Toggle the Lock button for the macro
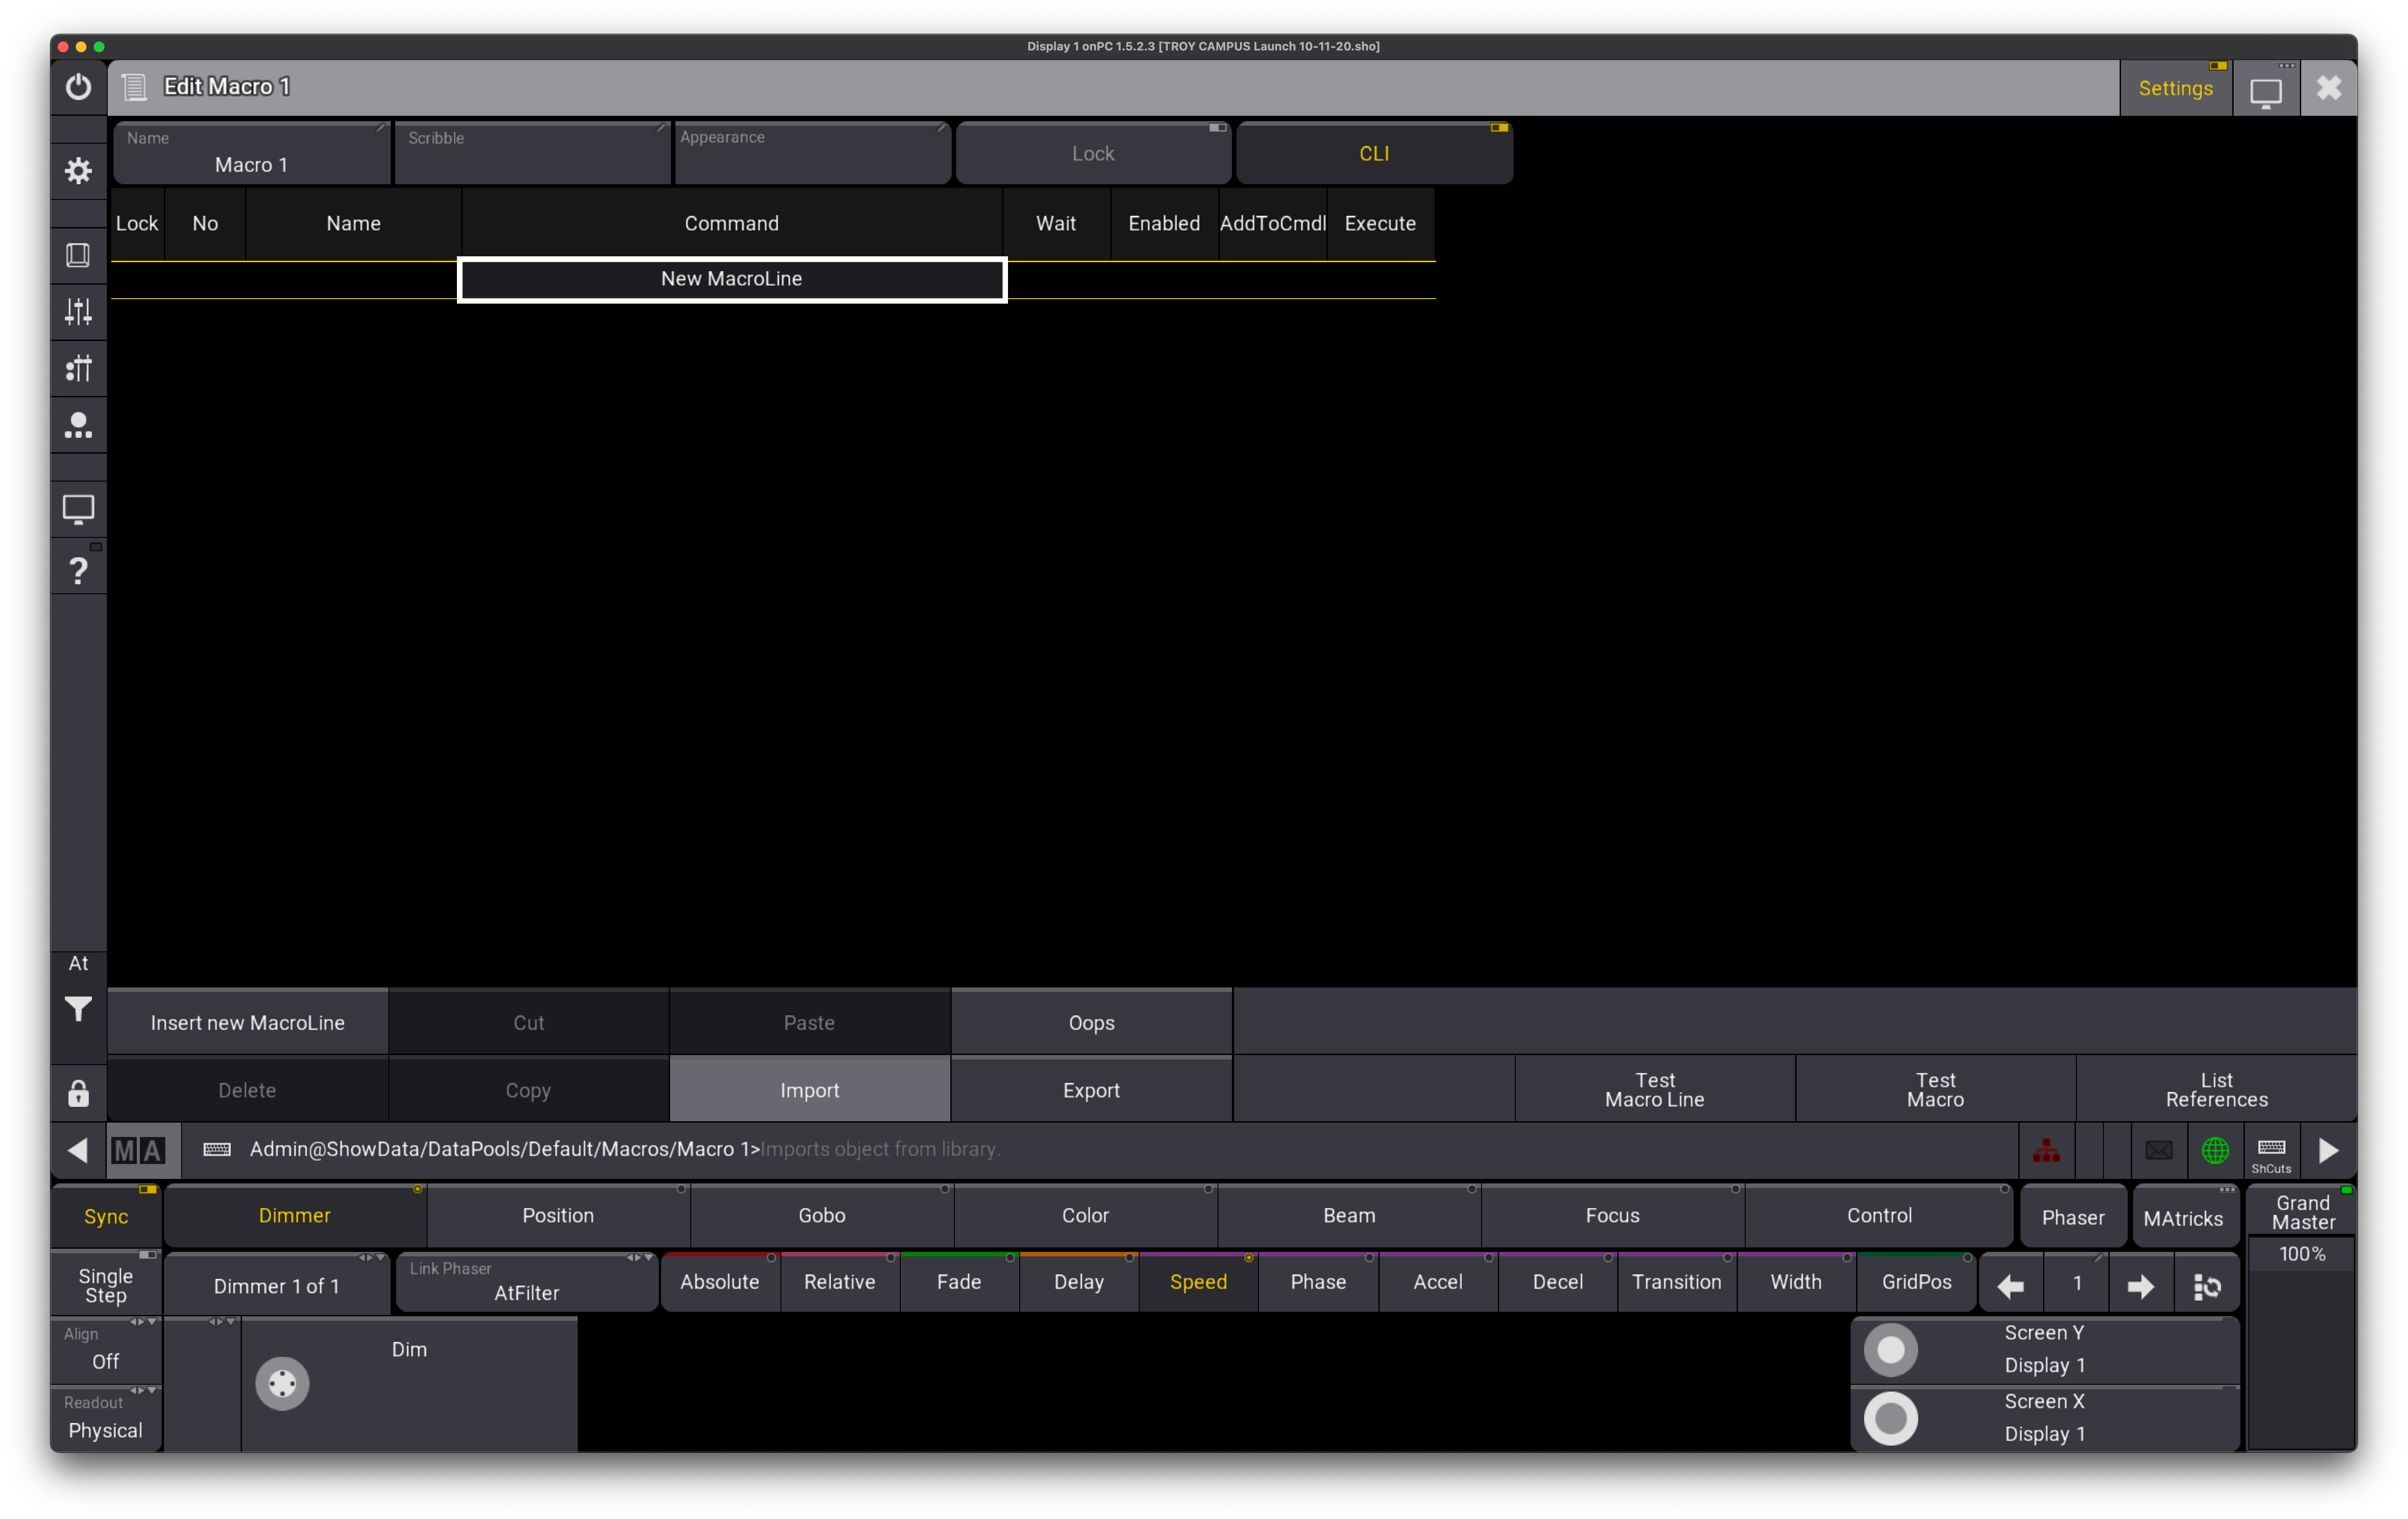This screenshot has height=1519, width=2408. (x=1093, y=154)
